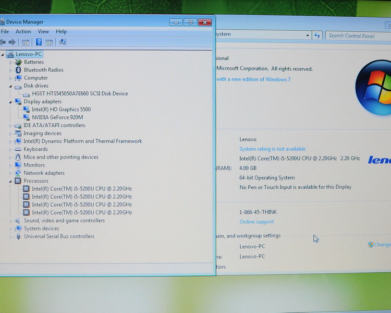
Task: Click the Show/Hide console tree toolbar icon
Action: [x=26, y=42]
